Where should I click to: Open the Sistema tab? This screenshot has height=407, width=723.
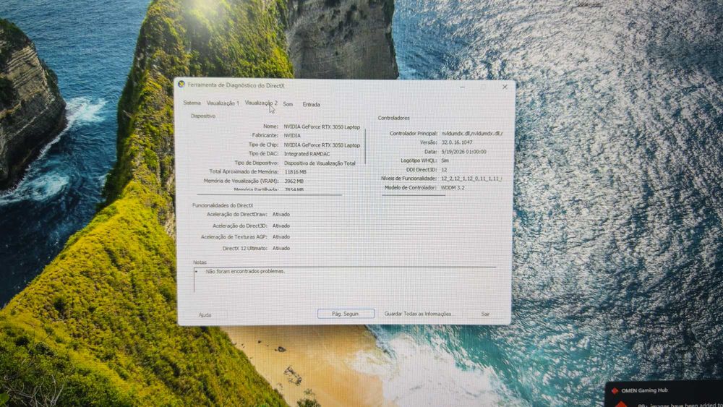[192, 103]
